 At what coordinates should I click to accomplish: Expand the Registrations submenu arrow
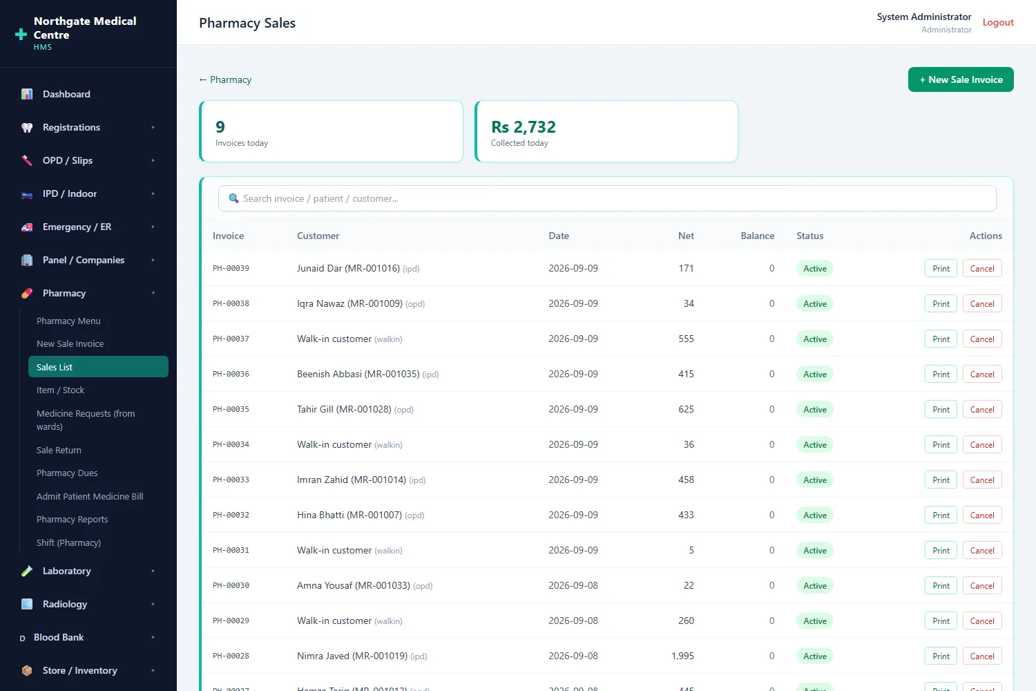pyautogui.click(x=153, y=127)
